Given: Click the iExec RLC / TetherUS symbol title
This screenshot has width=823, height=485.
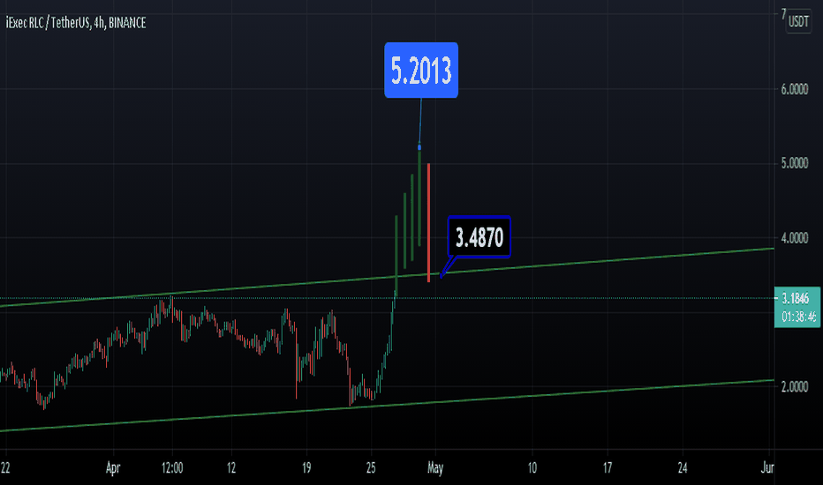Looking at the screenshot, I should point(76,23).
